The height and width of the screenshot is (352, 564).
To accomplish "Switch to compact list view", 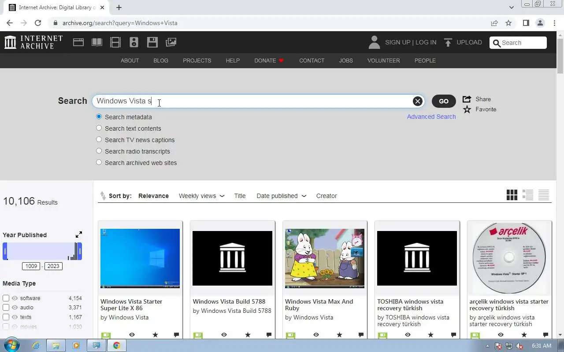I will 544,195.
